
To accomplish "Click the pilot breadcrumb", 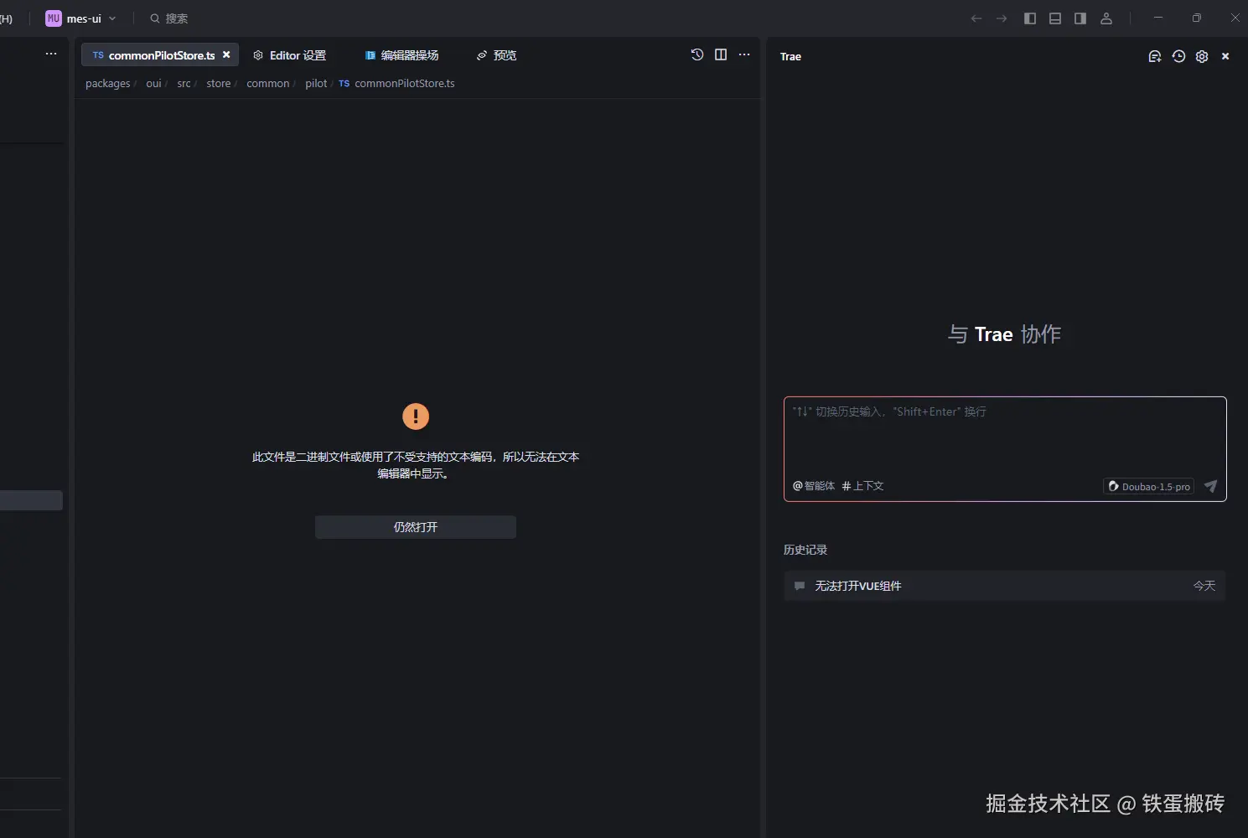I will (x=316, y=84).
